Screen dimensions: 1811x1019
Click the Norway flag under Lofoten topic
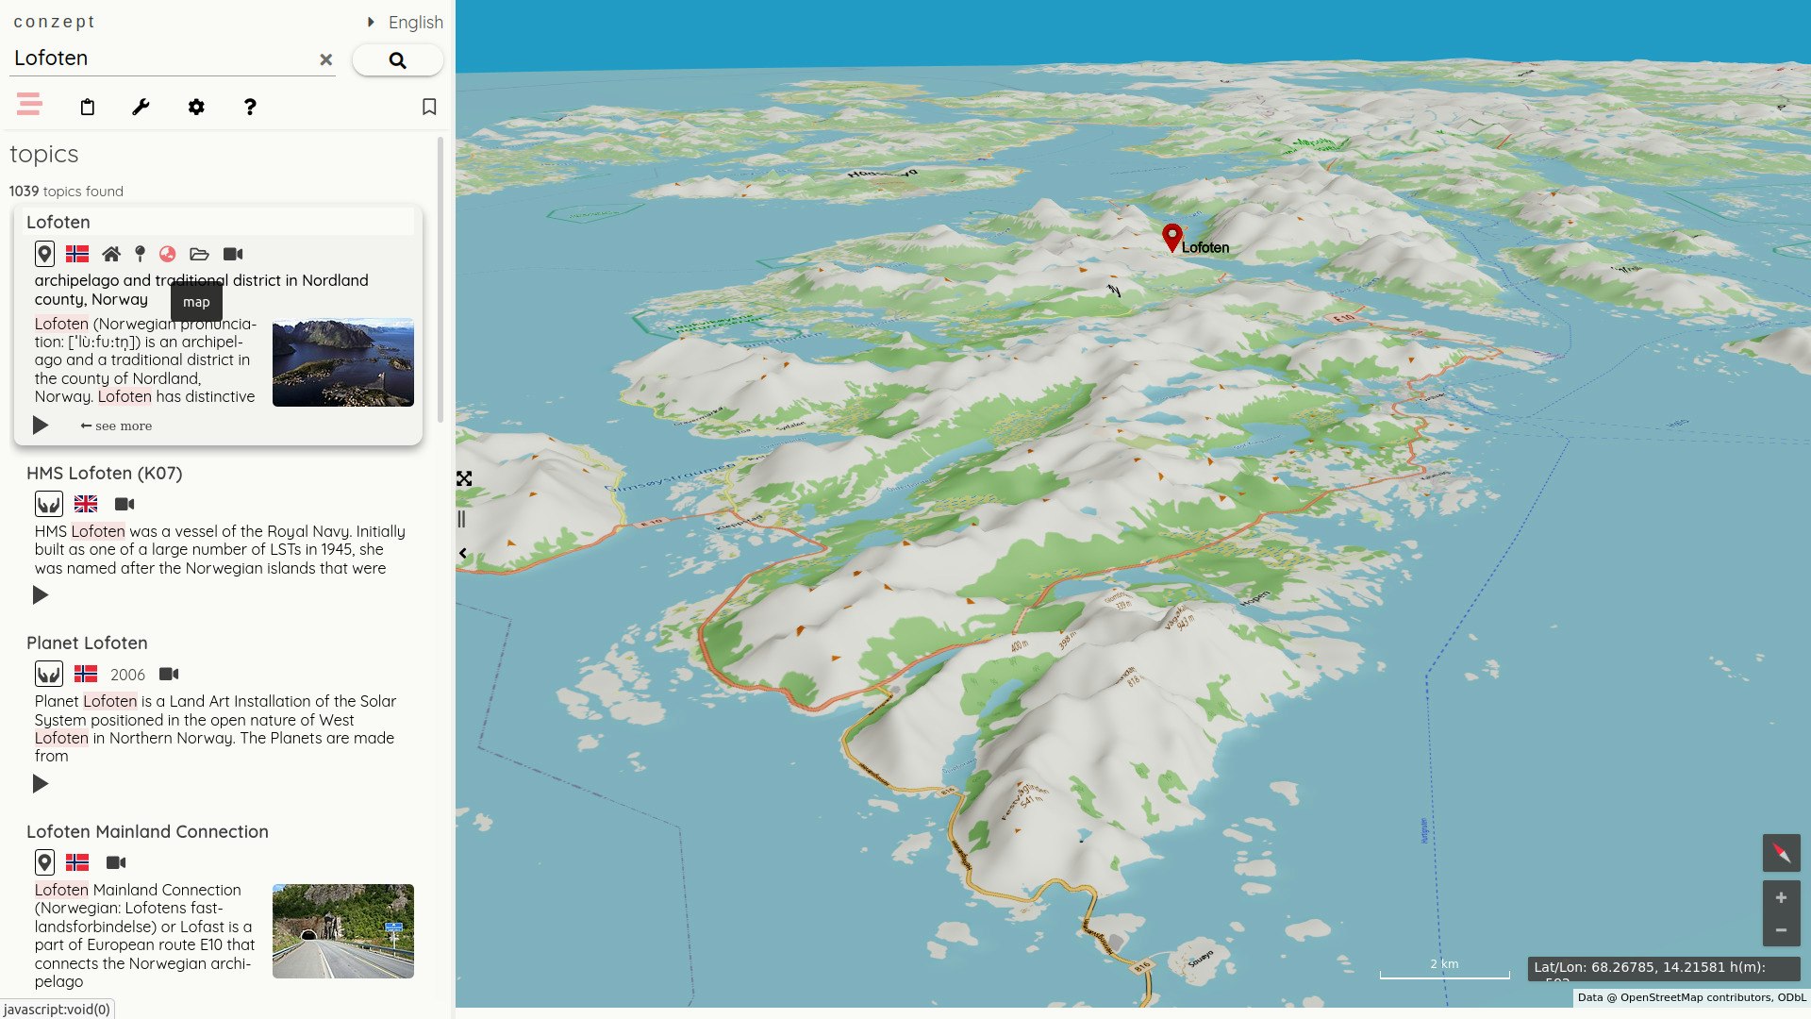pyautogui.click(x=77, y=254)
